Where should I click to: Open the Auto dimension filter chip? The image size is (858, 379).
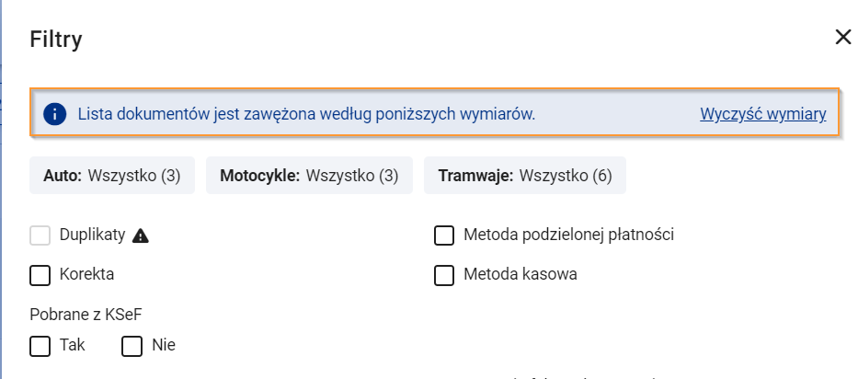[112, 176]
